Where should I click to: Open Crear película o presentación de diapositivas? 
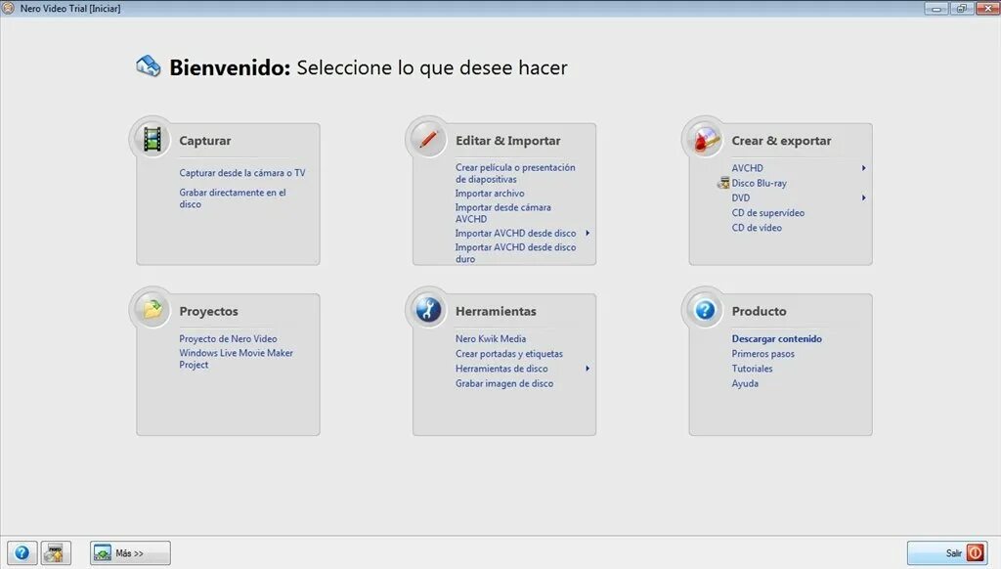click(x=515, y=173)
